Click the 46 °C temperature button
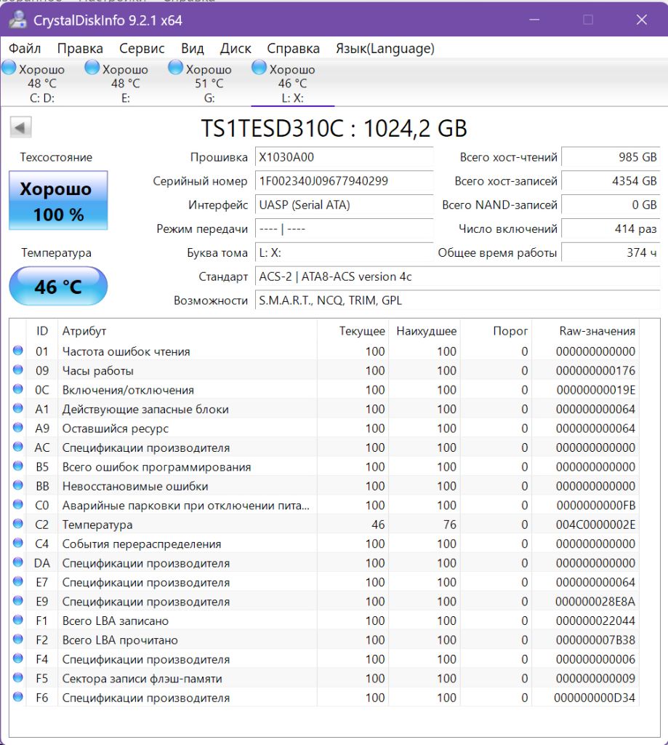 coord(58,286)
